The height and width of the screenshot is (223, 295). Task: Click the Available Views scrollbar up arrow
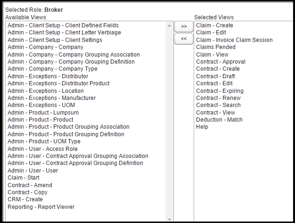[169, 25]
